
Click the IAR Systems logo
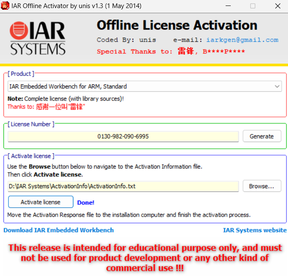38,39
